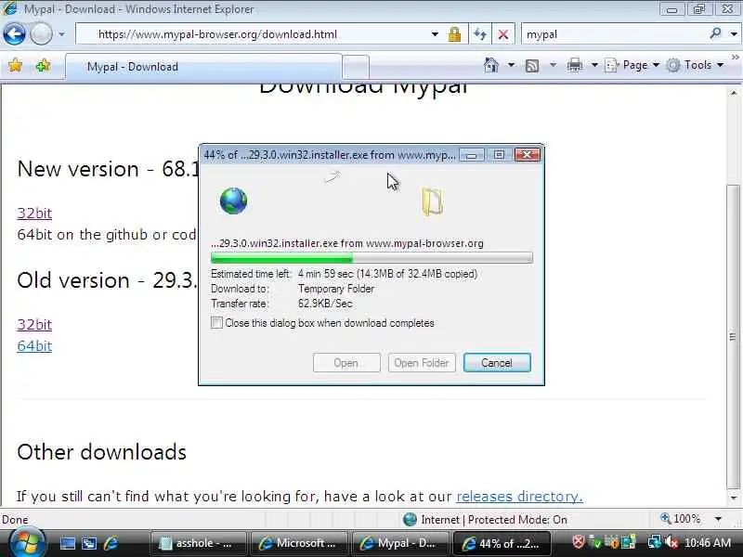
Task: Click the scrollbar up arrow
Action: 733,93
